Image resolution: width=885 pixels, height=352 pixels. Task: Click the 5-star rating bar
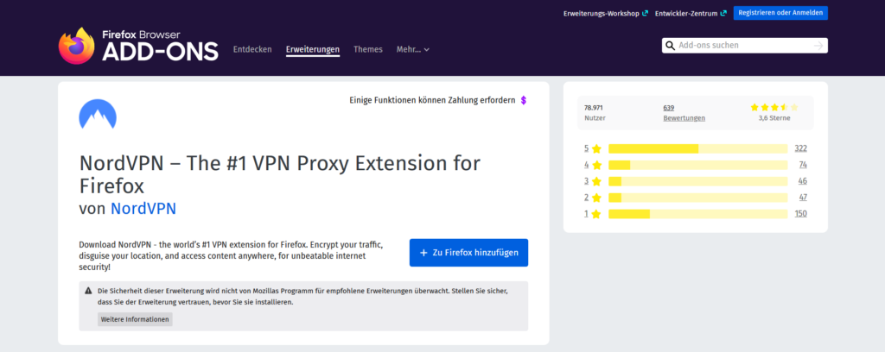697,148
